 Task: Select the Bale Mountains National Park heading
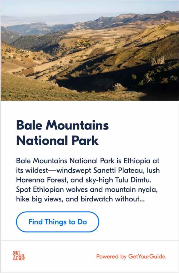coord(63,133)
